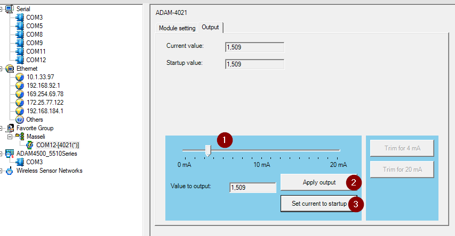
Task: Click the Trim for 4 mA button
Action: pyautogui.click(x=402, y=148)
